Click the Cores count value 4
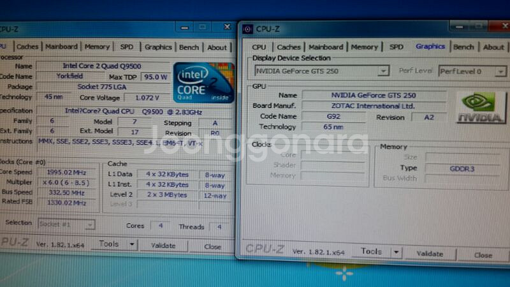 point(161,226)
